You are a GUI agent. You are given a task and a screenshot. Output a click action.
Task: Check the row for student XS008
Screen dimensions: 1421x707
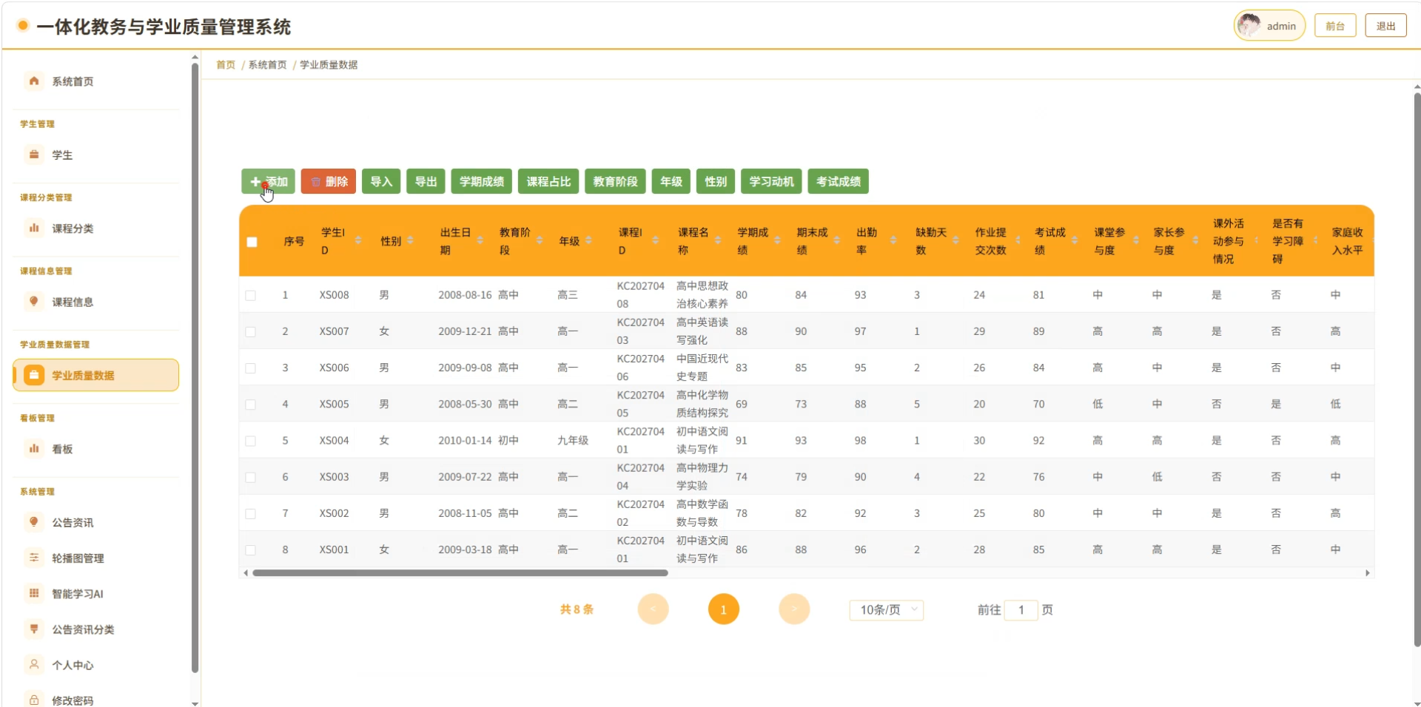(x=251, y=295)
